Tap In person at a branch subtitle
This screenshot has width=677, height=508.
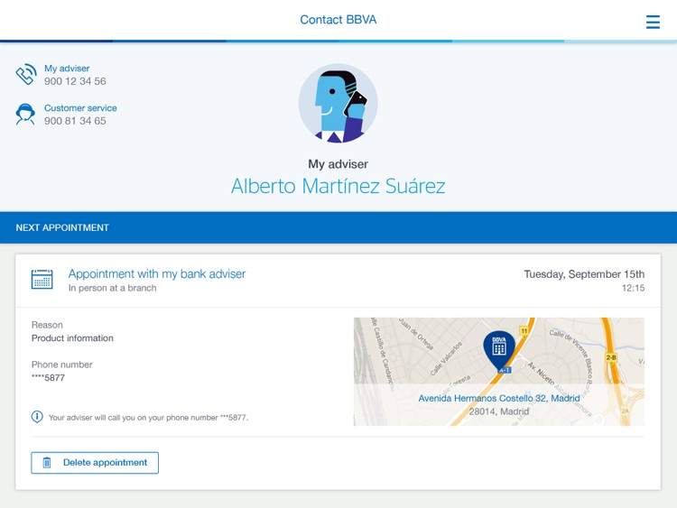[112, 288]
